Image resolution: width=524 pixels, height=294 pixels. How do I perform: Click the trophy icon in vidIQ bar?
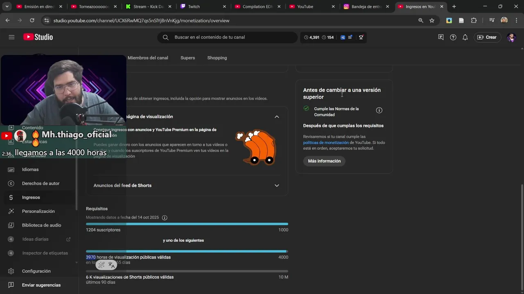pyautogui.click(x=361, y=37)
